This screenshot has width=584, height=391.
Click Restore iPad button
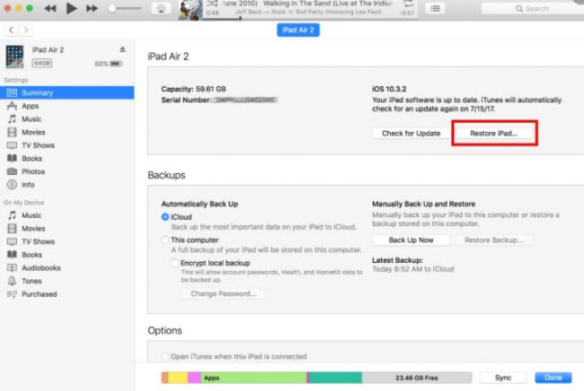(493, 133)
